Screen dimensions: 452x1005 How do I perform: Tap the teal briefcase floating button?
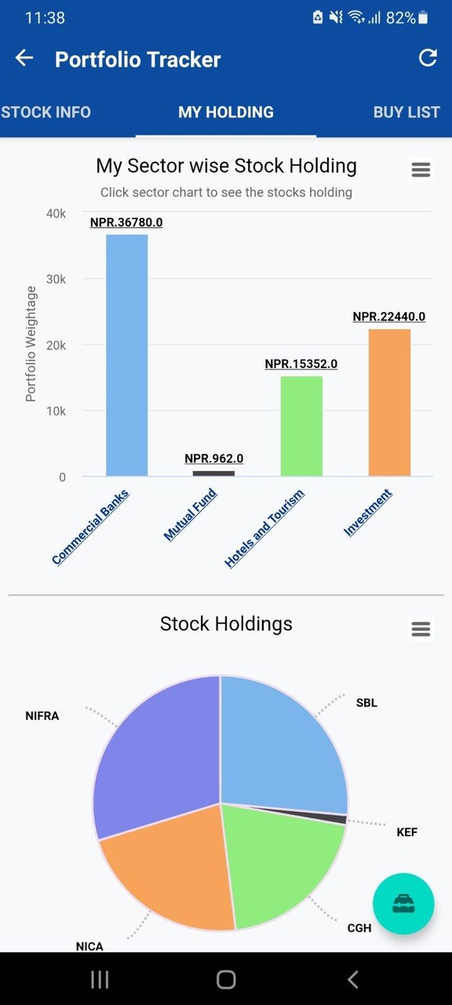click(x=403, y=904)
